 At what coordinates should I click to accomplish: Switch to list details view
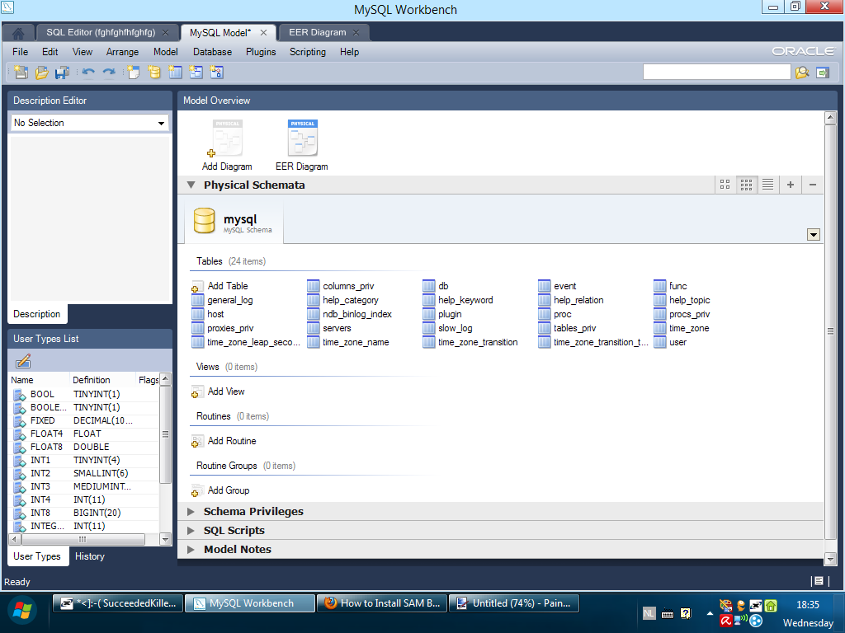pyautogui.click(x=768, y=185)
